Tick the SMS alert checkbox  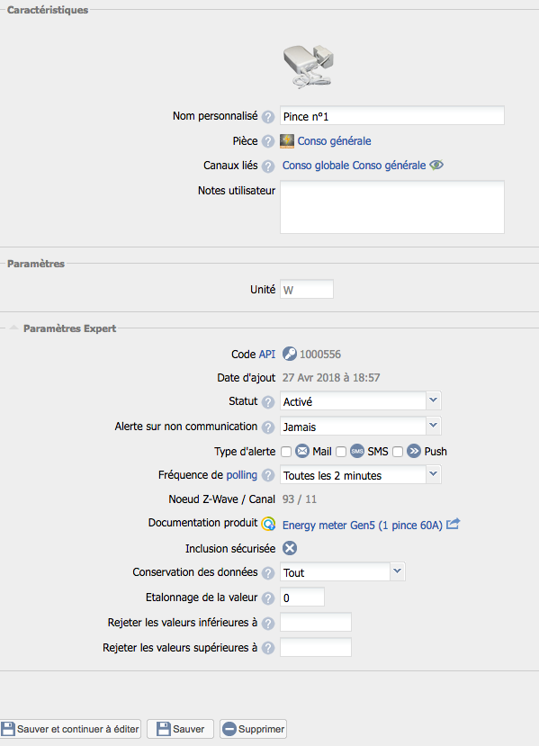[341, 452]
